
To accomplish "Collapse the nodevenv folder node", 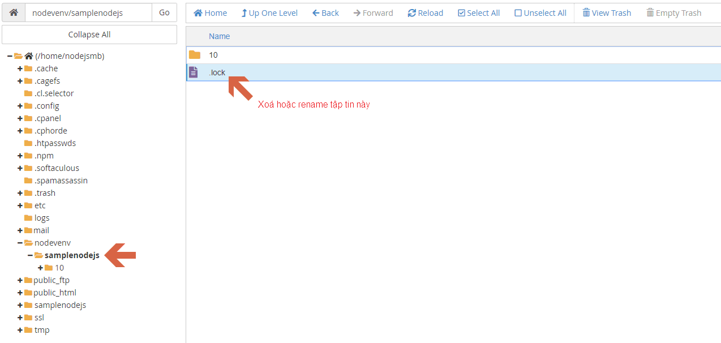I will click(x=20, y=243).
